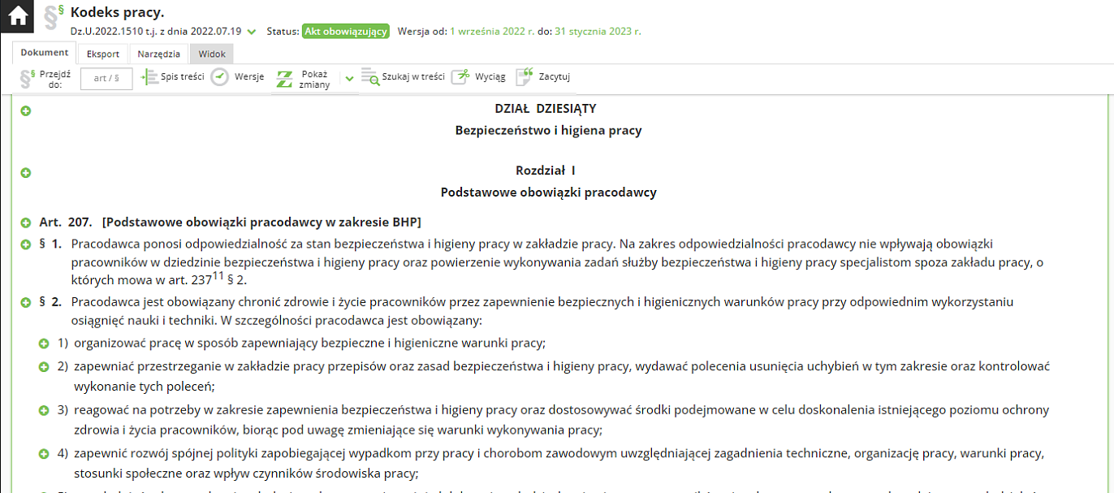The height and width of the screenshot is (493, 1114).
Task: Click Zacytuj quote icon
Action: (525, 77)
